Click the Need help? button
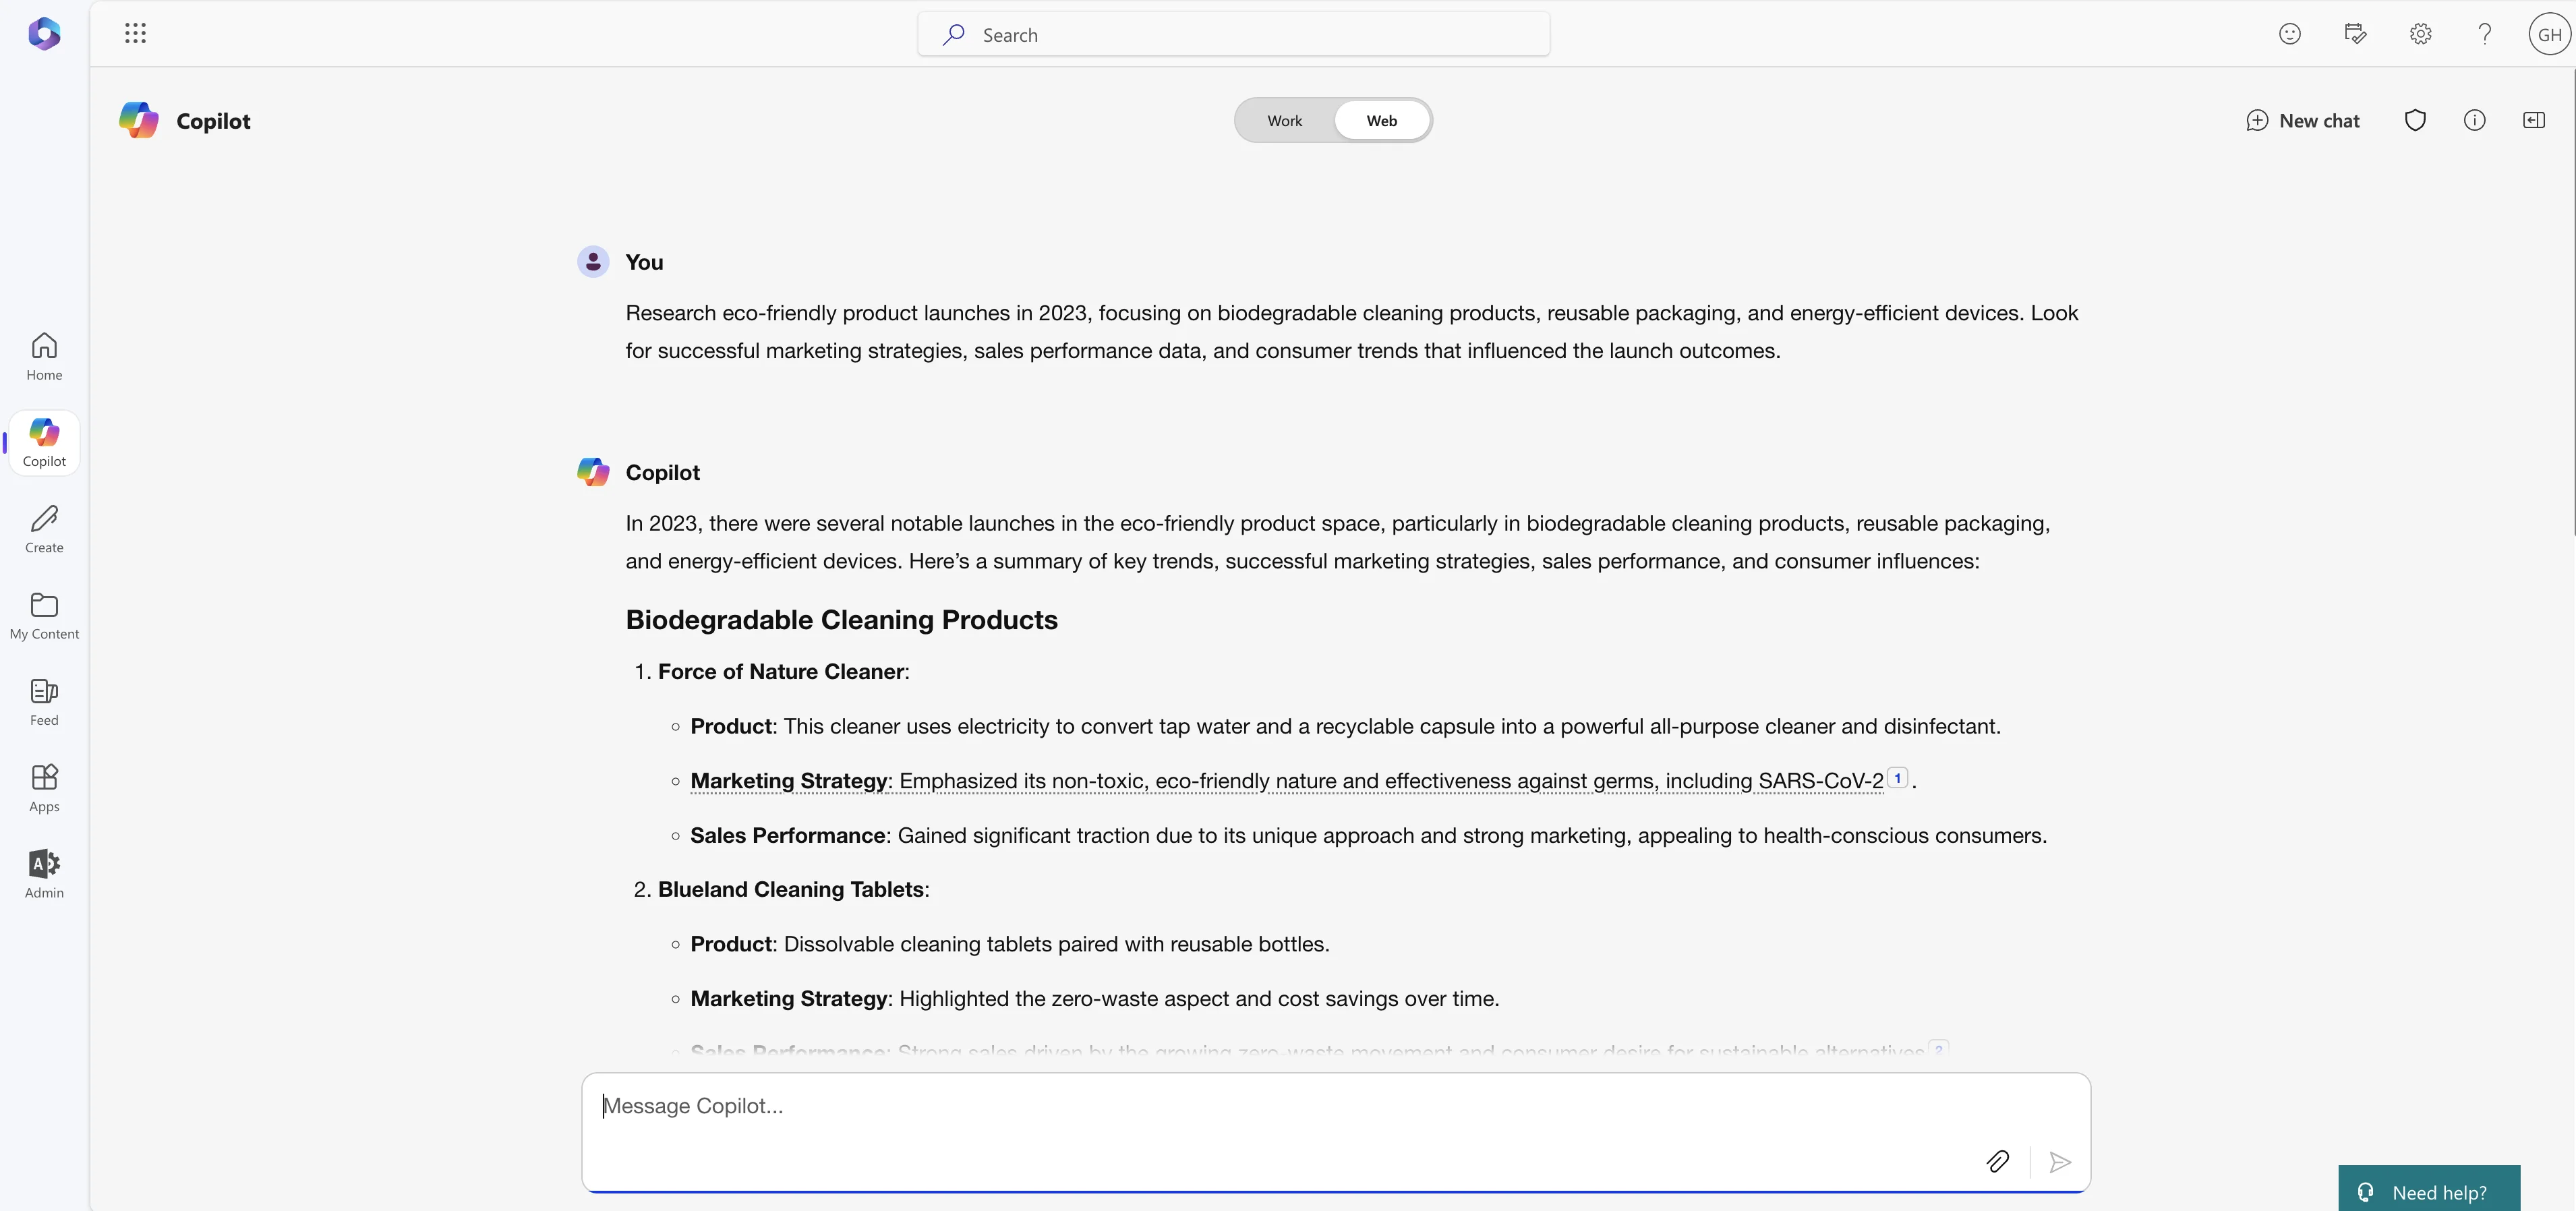The width and height of the screenshot is (2576, 1211). [x=2428, y=1192]
